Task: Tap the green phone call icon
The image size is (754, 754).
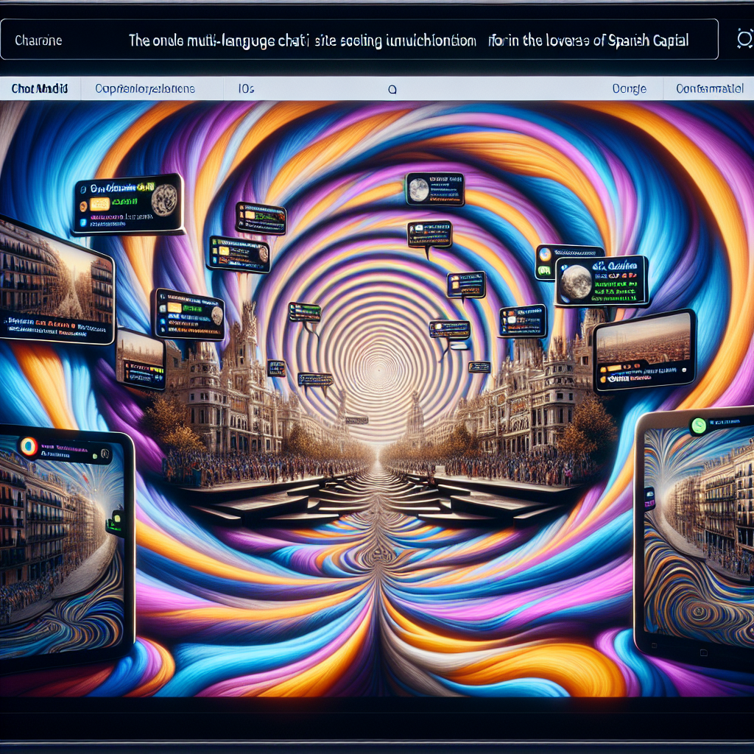Action: 698,426
